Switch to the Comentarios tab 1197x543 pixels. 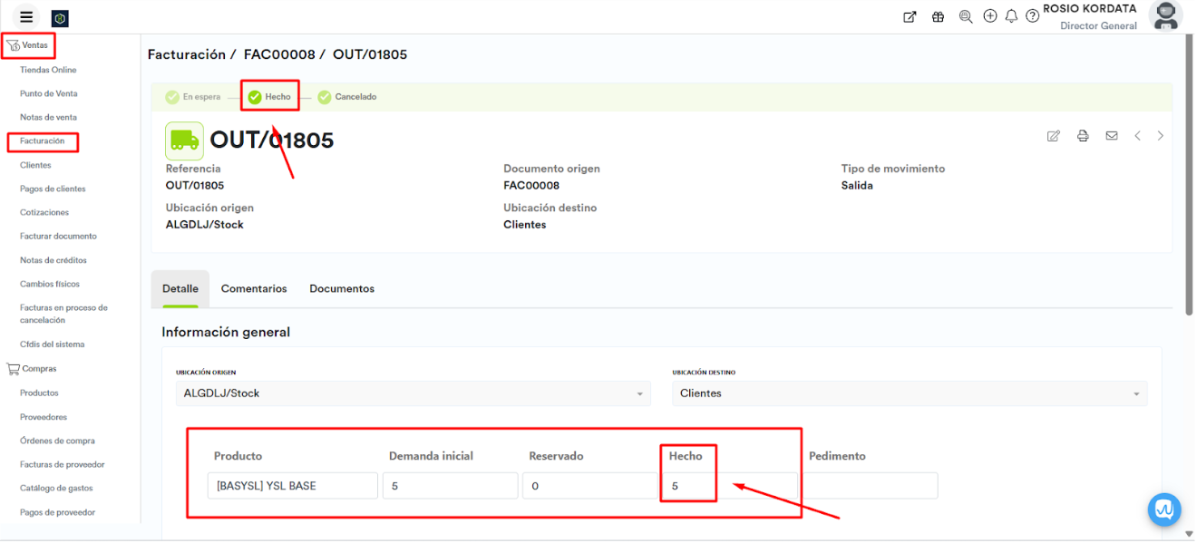click(254, 288)
